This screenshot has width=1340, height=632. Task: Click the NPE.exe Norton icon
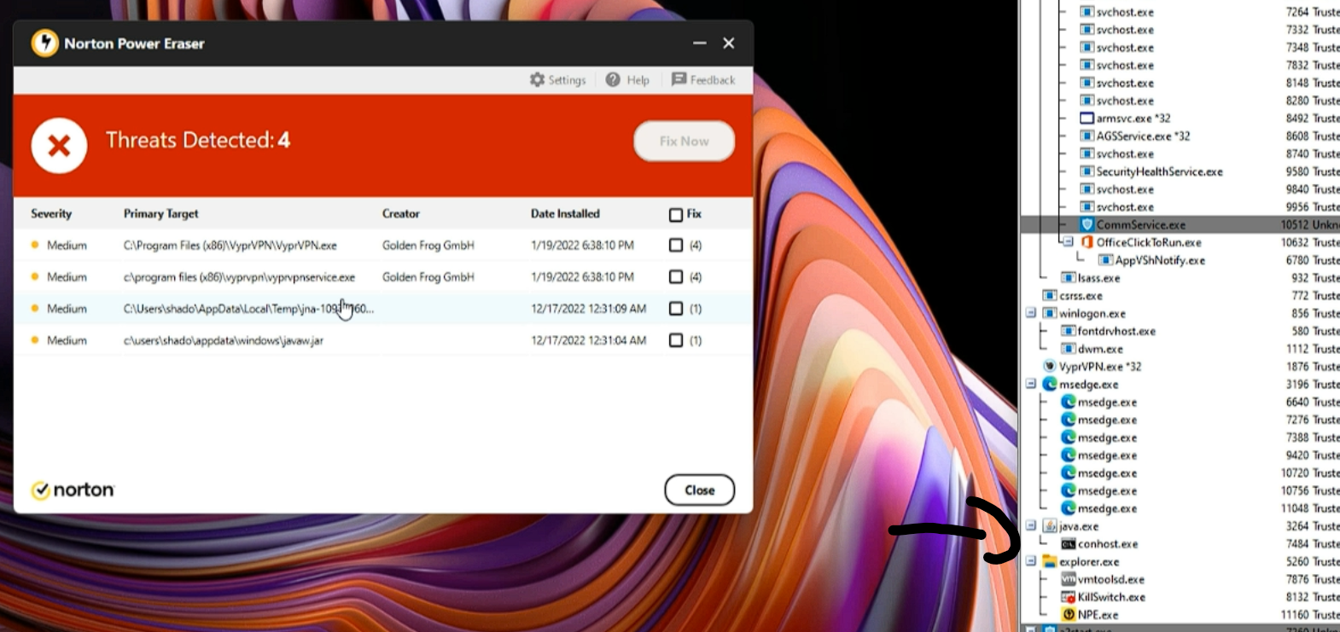pyautogui.click(x=1068, y=615)
